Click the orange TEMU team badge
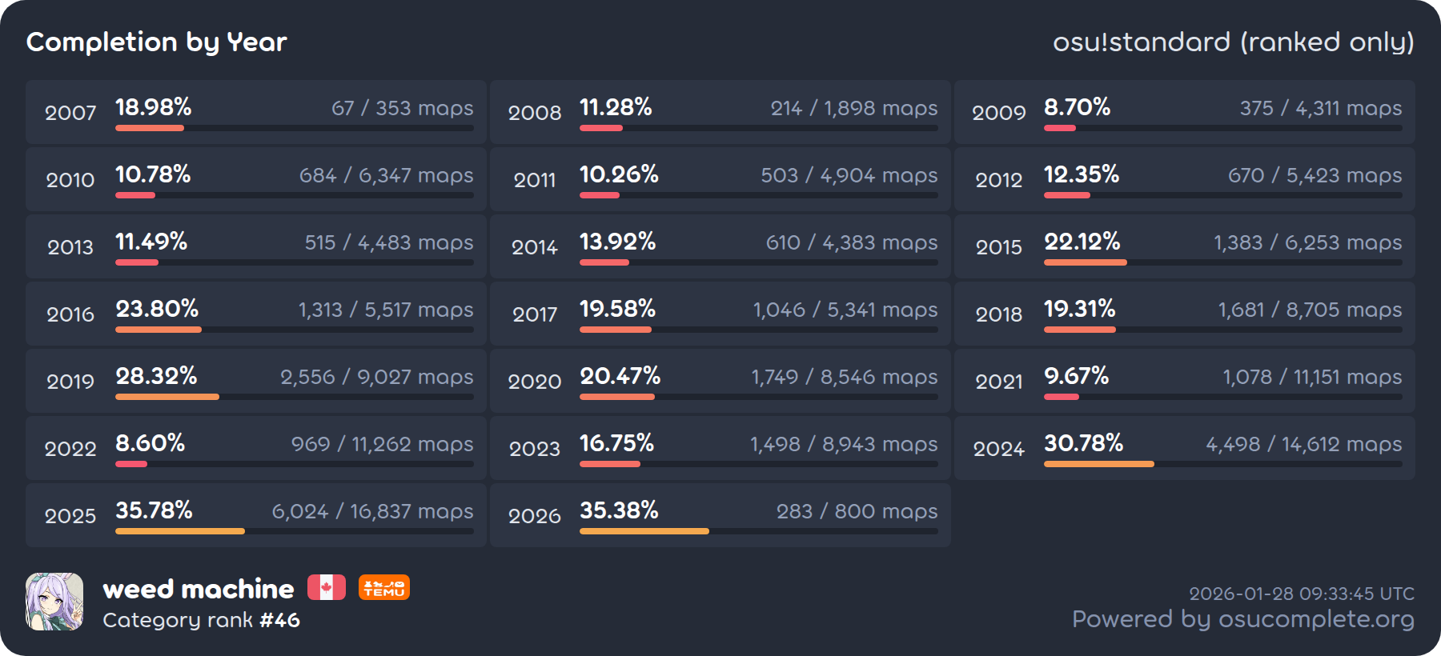This screenshot has height=656, width=1441. tap(384, 588)
